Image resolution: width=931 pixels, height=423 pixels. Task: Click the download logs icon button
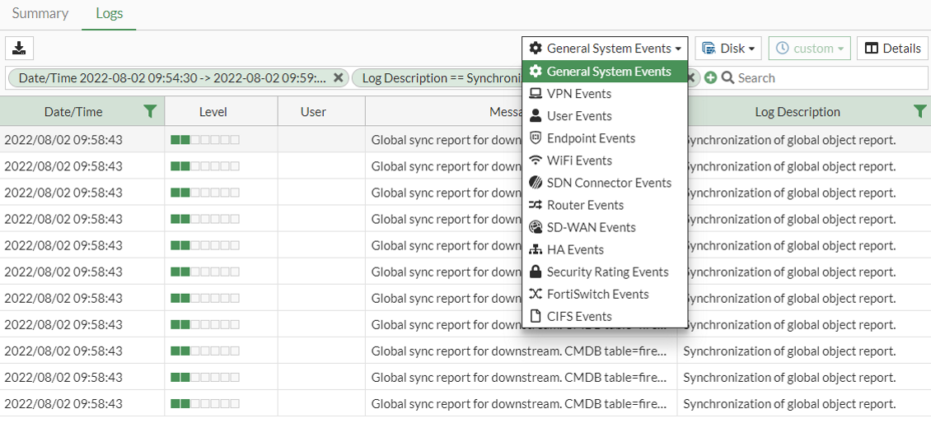pyautogui.click(x=19, y=49)
